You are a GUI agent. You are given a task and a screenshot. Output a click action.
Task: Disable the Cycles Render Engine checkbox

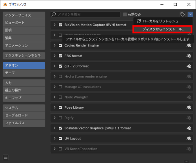click(x=60, y=45)
